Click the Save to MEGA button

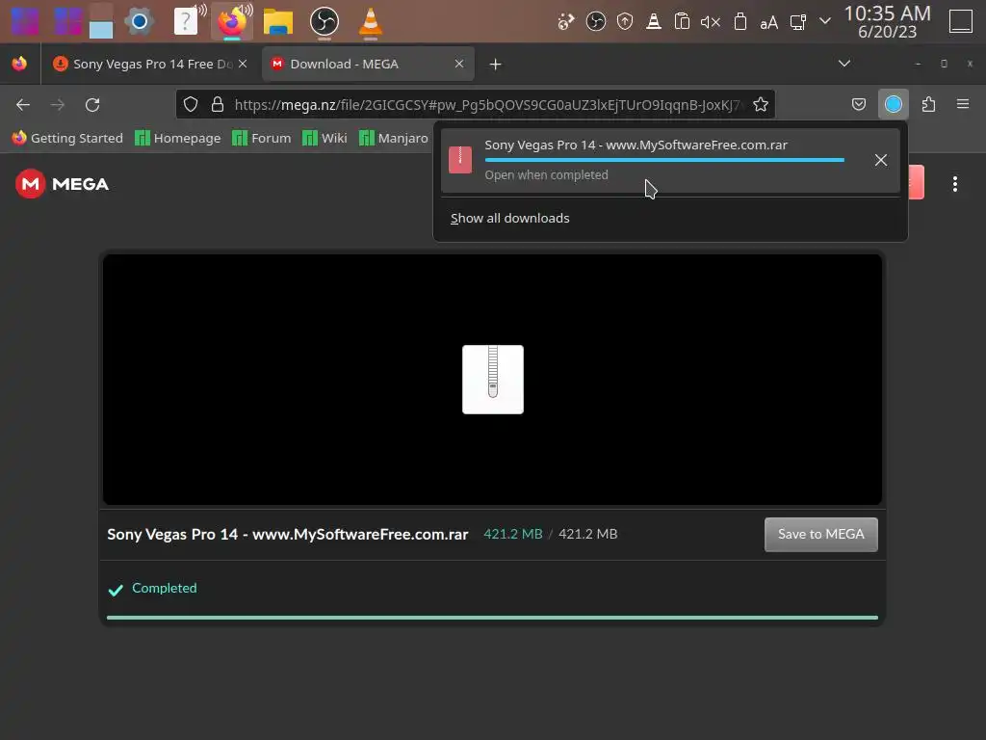pos(820,534)
